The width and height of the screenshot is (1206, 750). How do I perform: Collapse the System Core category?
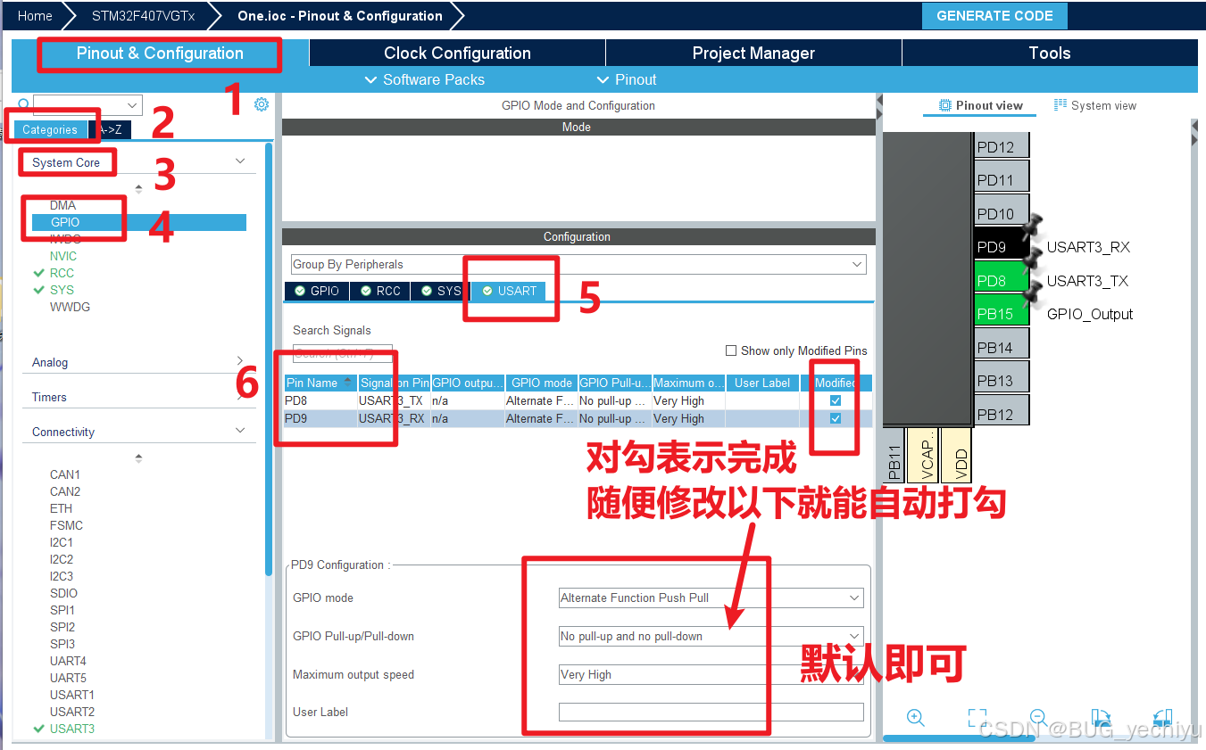pyautogui.click(x=239, y=161)
